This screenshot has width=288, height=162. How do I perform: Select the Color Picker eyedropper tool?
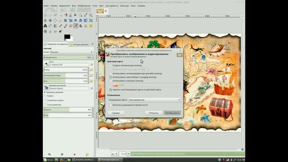(86, 15)
